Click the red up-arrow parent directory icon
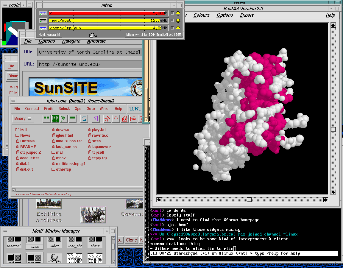 point(116,119)
